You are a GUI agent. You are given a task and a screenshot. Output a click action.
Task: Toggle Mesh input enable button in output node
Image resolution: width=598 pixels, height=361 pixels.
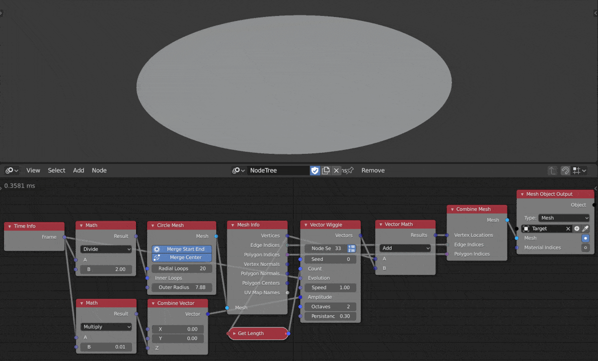586,238
